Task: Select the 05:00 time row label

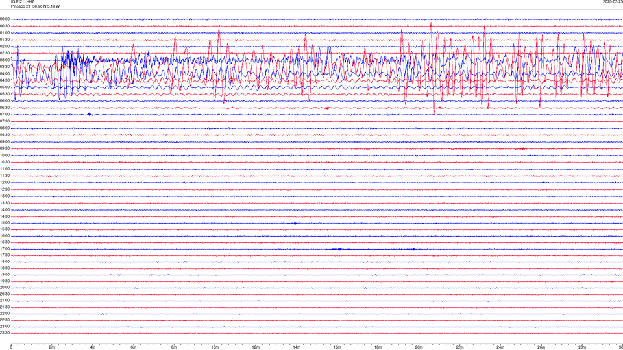Action: (5, 87)
